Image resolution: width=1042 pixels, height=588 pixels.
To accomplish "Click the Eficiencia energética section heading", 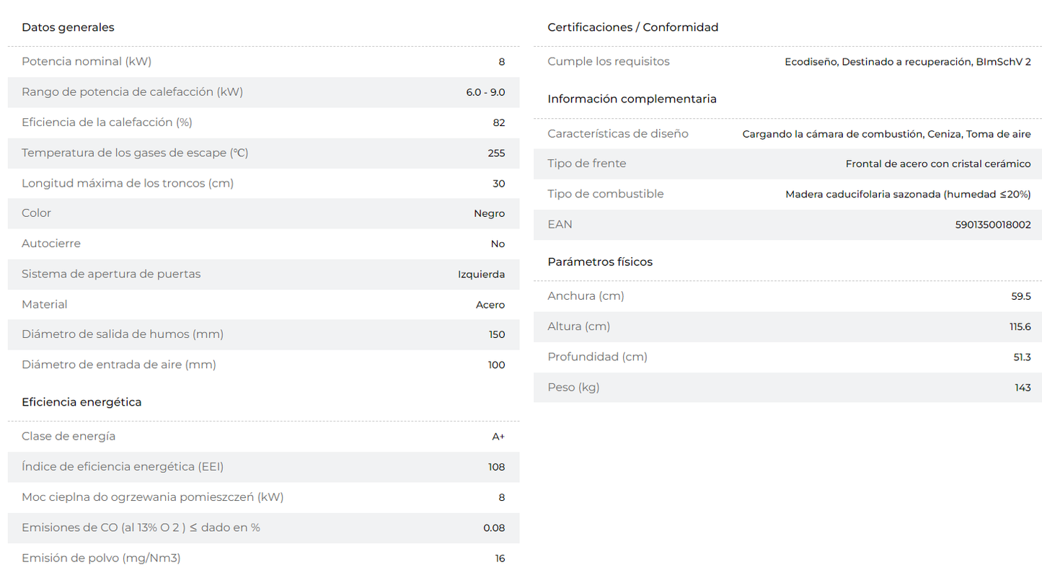I will click(81, 402).
